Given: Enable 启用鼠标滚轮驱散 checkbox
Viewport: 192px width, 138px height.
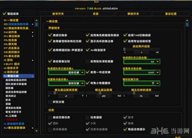Looking at the screenshot, I should click(87, 61).
